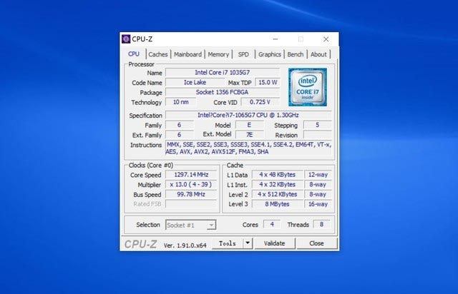The image size is (458, 294).
Task: Click the Level 3 16-way field
Action: (x=318, y=204)
